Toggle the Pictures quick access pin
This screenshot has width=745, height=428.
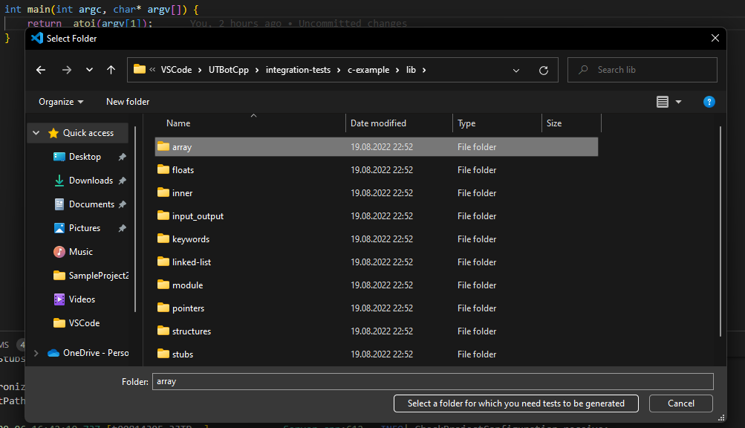pyautogui.click(x=122, y=228)
